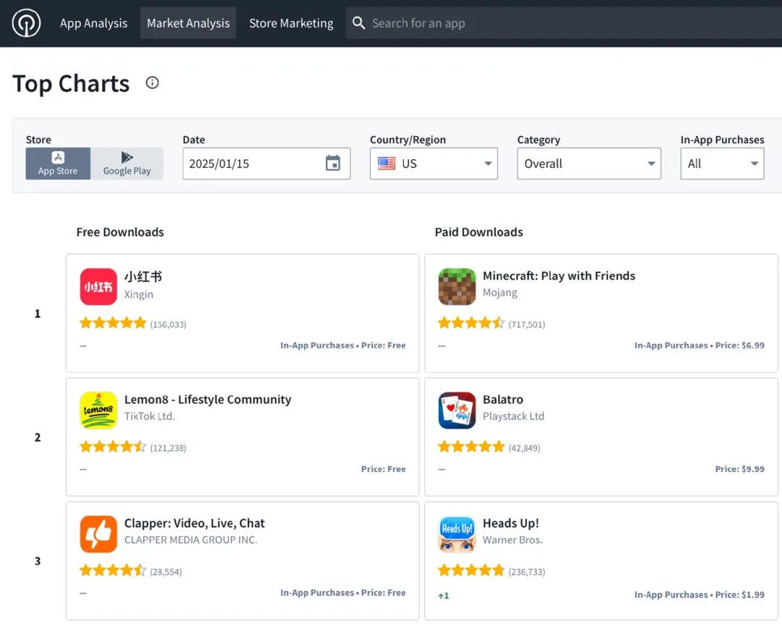Open the Balatro title link
782x624 pixels.
[503, 400]
